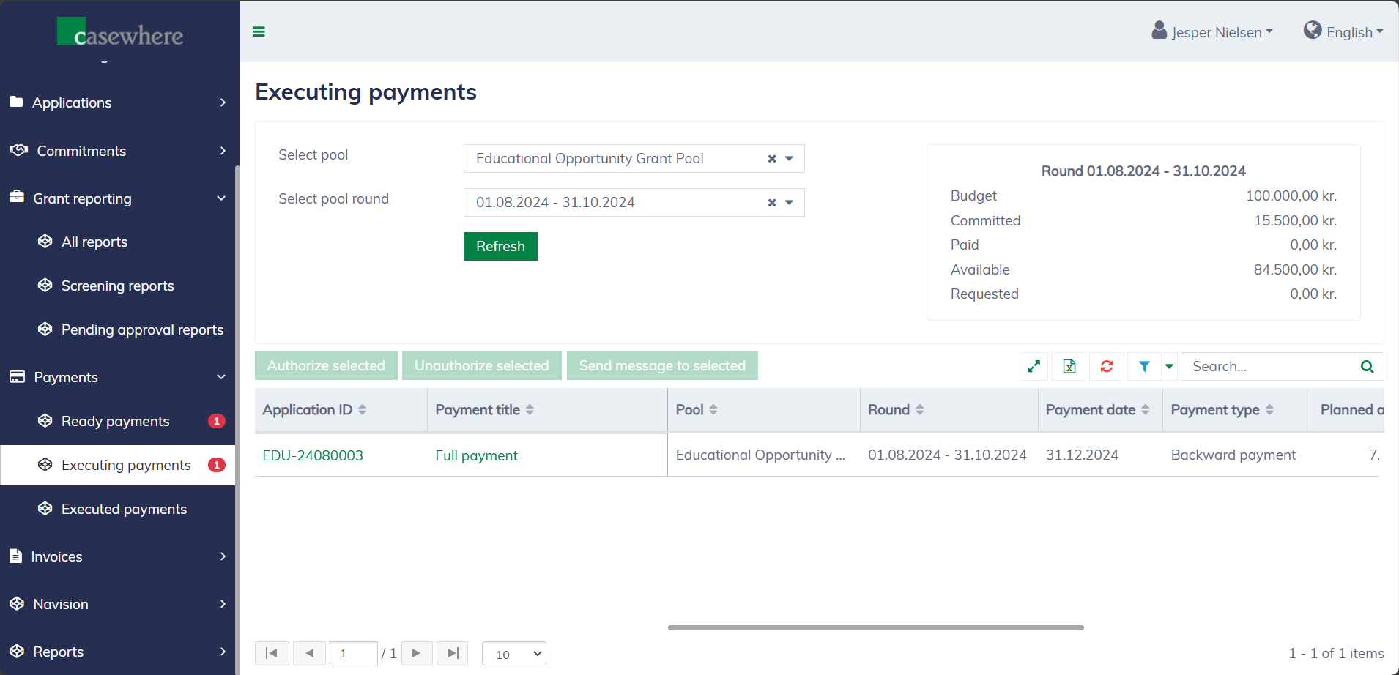Open Executed payments in sidebar

click(x=124, y=509)
